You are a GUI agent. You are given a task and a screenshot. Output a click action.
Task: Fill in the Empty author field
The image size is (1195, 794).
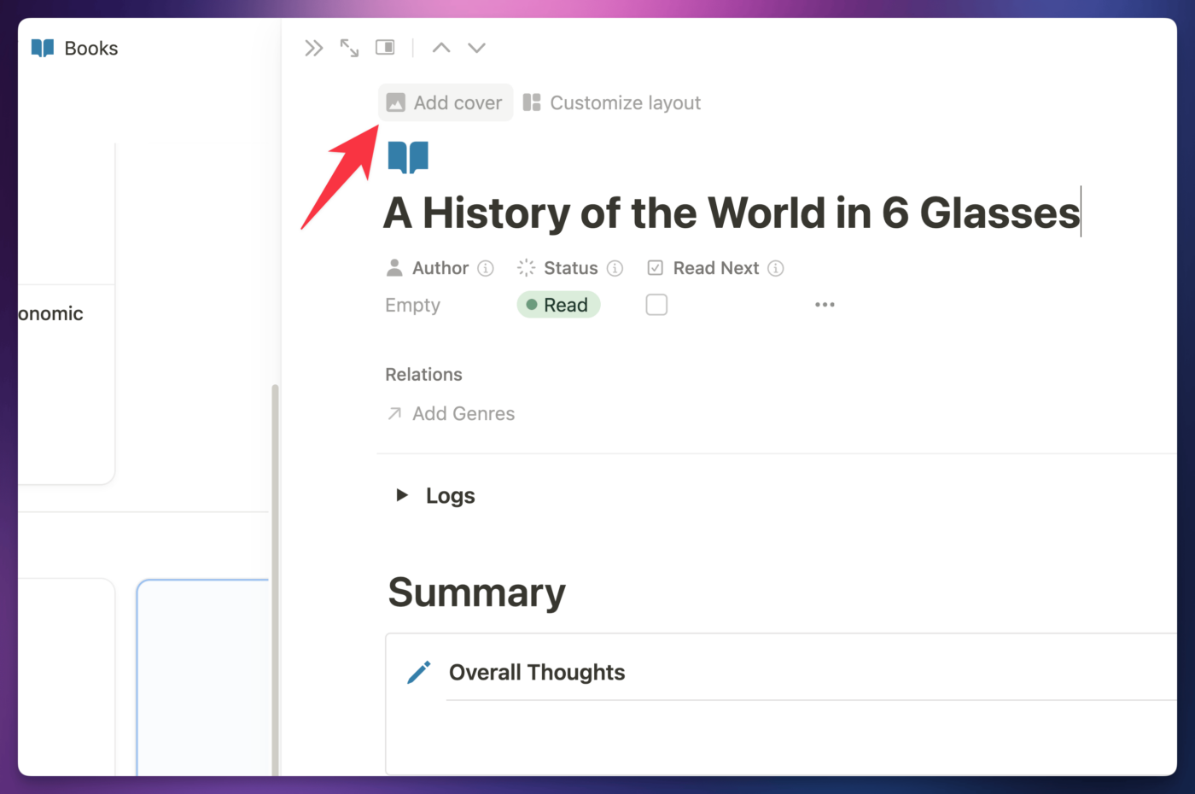coord(413,305)
